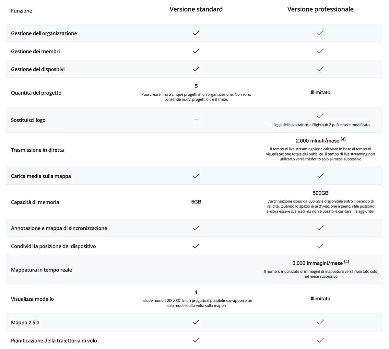
Task: Click the professional checkmark for Condividi la posizione
Action: pos(320,246)
